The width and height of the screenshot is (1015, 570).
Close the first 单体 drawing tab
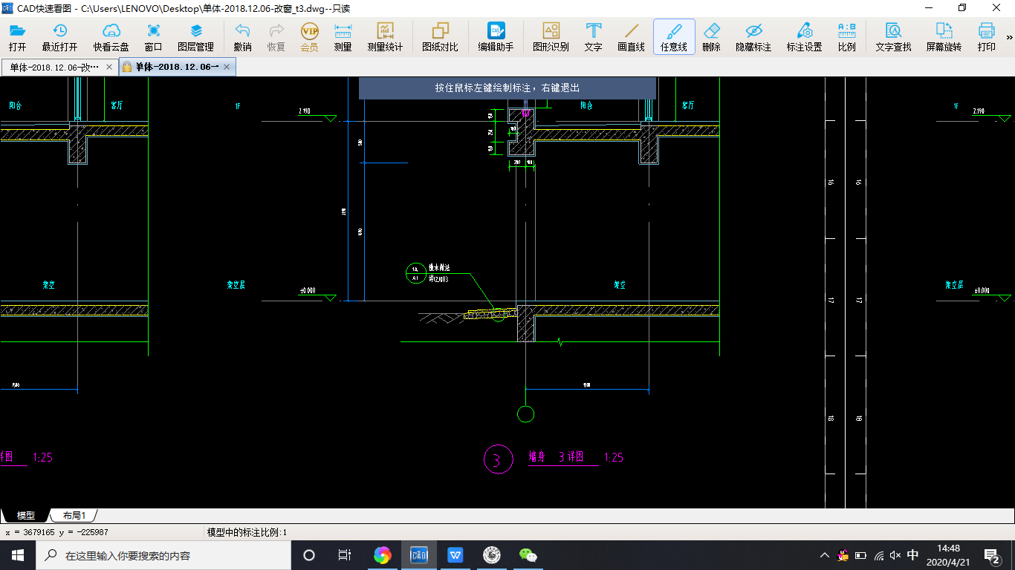tap(110, 67)
